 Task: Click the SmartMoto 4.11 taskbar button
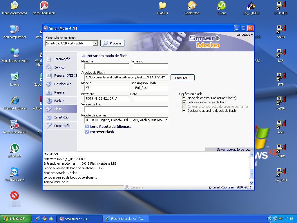tap(79, 219)
